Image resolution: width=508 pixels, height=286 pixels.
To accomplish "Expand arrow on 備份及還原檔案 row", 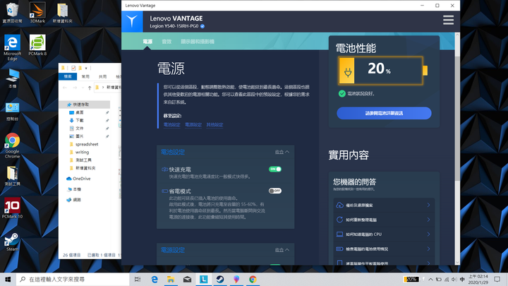I will [x=428, y=205].
